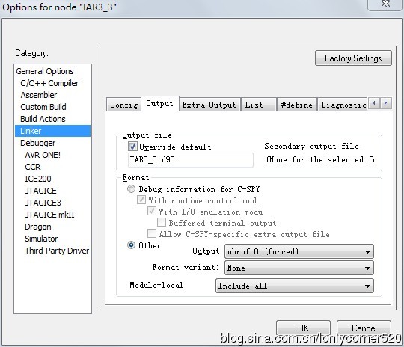Image resolution: width=404 pixels, height=347 pixels.
Task: Select JTAGICE category
Action: [x=40, y=191]
